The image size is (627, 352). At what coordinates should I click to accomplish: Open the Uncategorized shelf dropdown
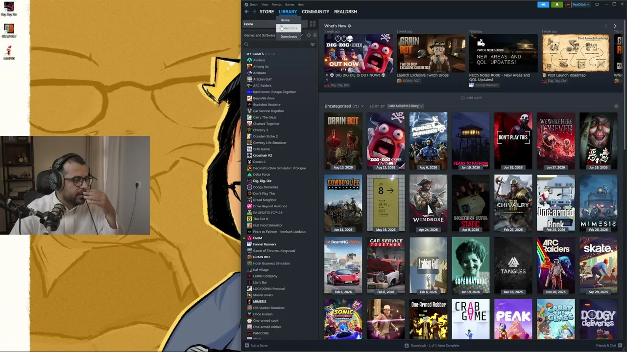362,106
